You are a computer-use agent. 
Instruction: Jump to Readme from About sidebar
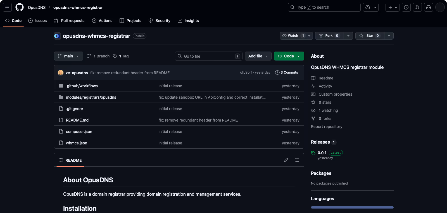pyautogui.click(x=322, y=78)
